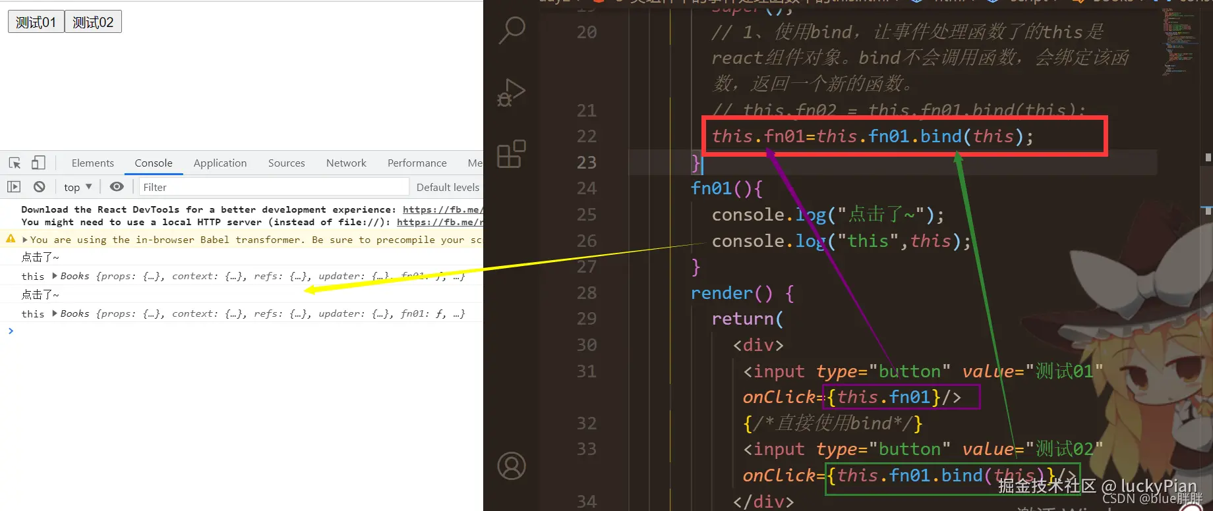1213x511 pixels.
Task: Switch to the Sources tab
Action: click(286, 163)
